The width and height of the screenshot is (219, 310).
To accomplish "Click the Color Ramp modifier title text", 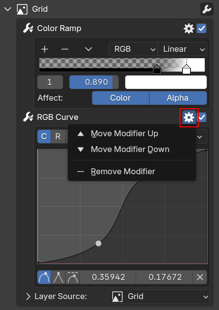I will 59,29.
